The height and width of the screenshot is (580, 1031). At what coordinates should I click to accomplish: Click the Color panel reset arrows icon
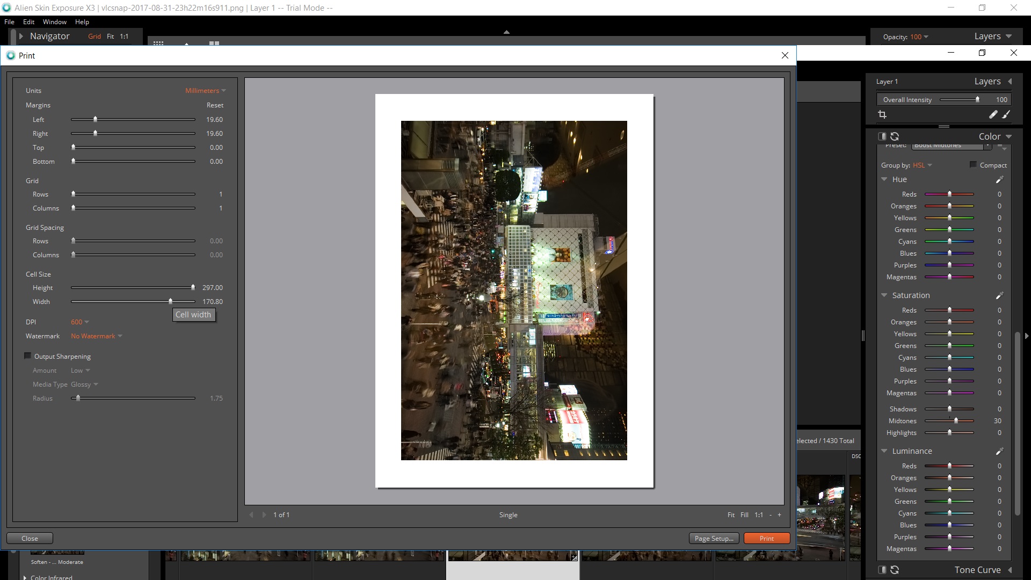895,136
